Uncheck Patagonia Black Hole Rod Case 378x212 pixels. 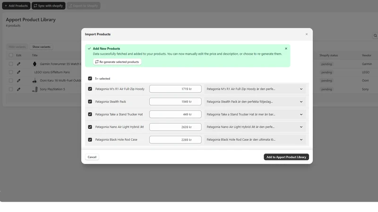point(90,139)
